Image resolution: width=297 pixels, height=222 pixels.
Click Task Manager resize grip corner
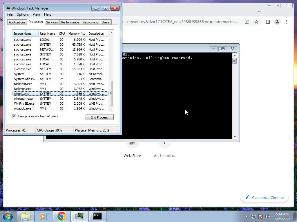tap(118, 132)
